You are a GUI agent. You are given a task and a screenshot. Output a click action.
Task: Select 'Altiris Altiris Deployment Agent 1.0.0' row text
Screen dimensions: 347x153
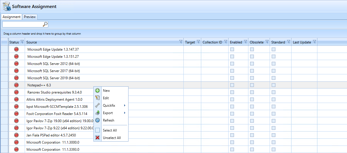coord(54,99)
